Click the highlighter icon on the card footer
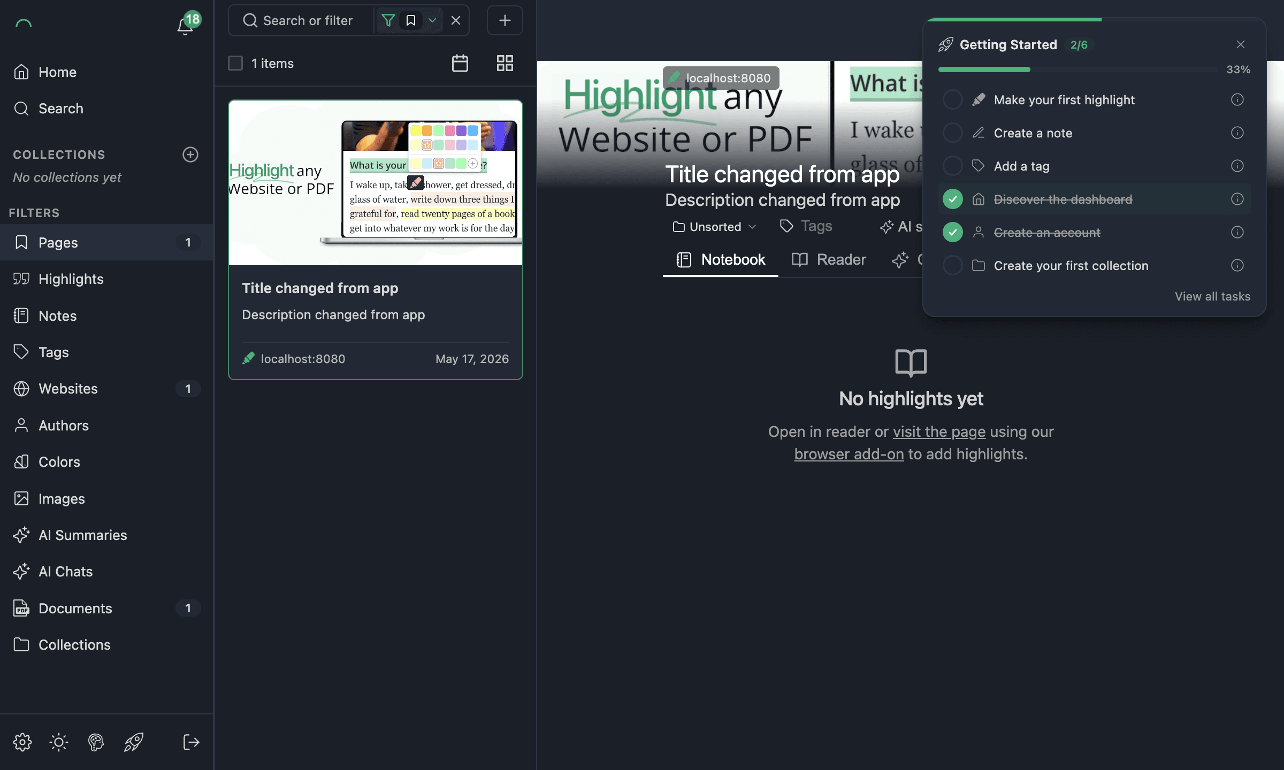Image resolution: width=1284 pixels, height=770 pixels. (x=248, y=358)
